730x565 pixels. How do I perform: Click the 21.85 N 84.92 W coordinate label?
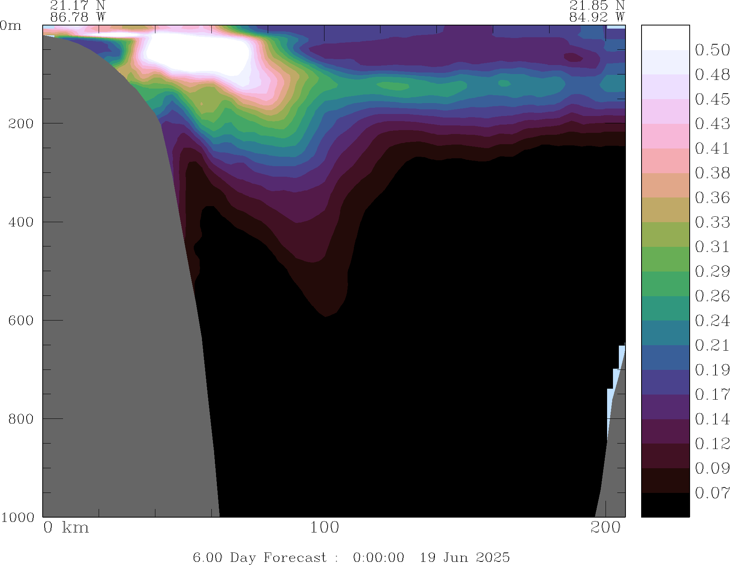(597, 11)
